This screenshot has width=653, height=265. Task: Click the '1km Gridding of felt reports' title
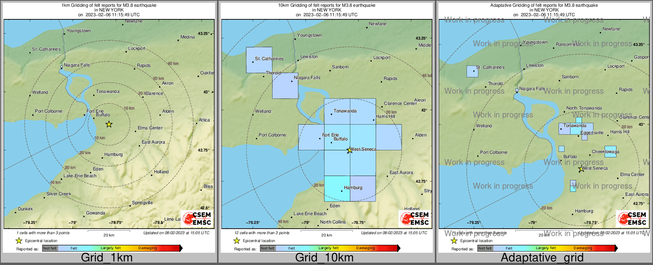pos(109,5)
